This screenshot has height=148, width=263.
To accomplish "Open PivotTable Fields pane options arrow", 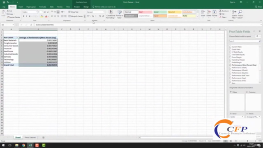I will pyautogui.click(x=254, y=31).
